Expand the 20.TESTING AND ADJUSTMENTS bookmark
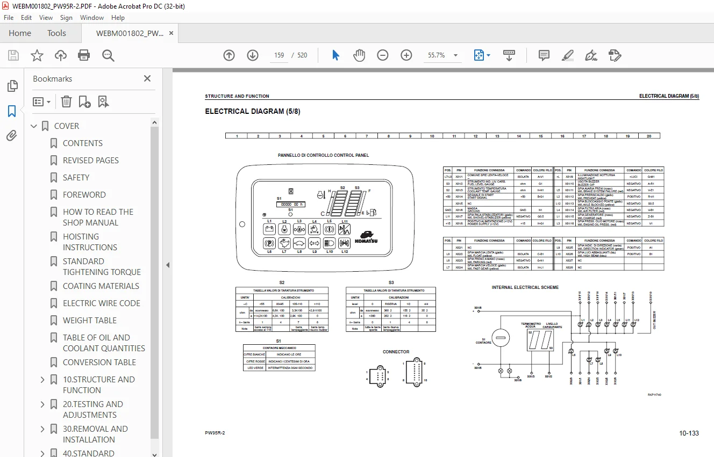 [42, 404]
